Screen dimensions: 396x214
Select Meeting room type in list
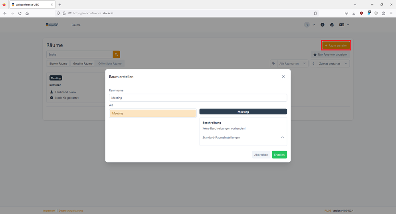point(152,114)
